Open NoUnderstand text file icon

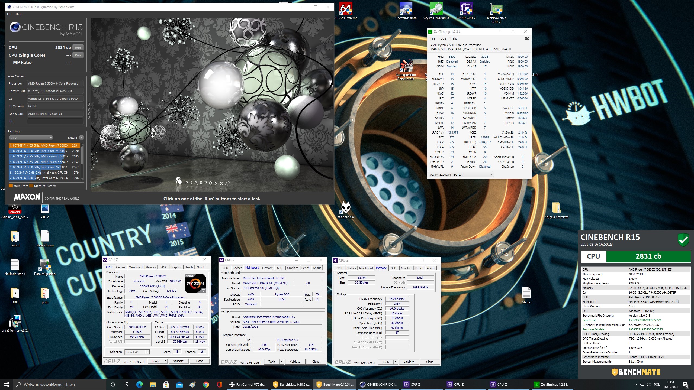(x=15, y=267)
